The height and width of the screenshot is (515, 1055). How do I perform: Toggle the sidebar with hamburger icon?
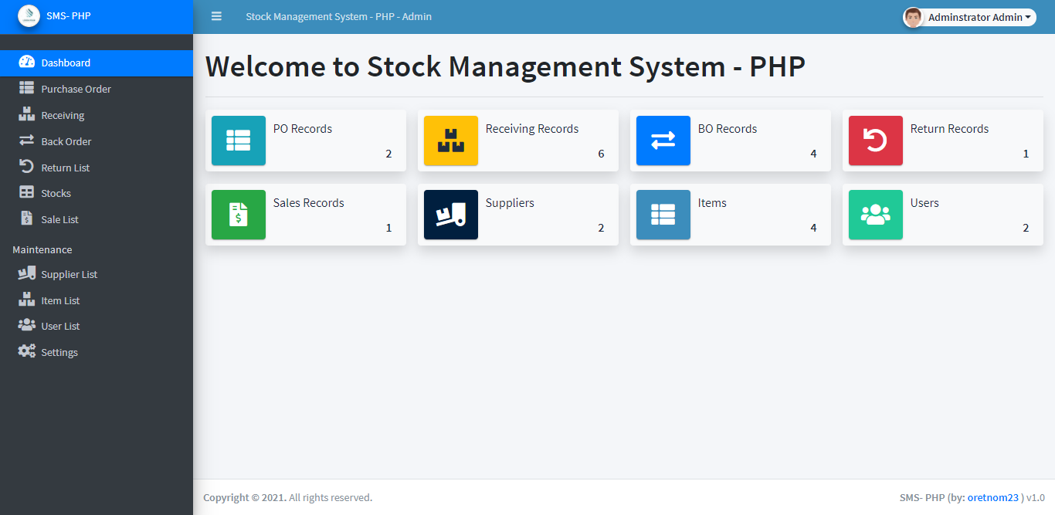pyautogui.click(x=216, y=16)
